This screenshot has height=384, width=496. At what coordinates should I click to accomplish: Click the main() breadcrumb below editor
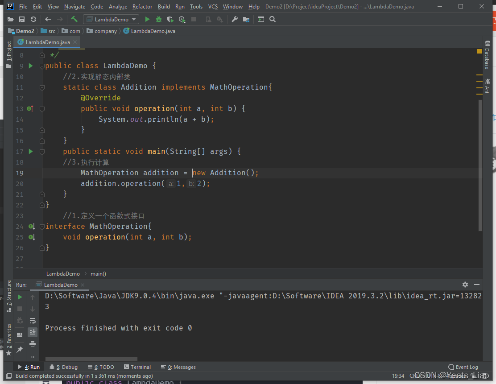click(98, 273)
